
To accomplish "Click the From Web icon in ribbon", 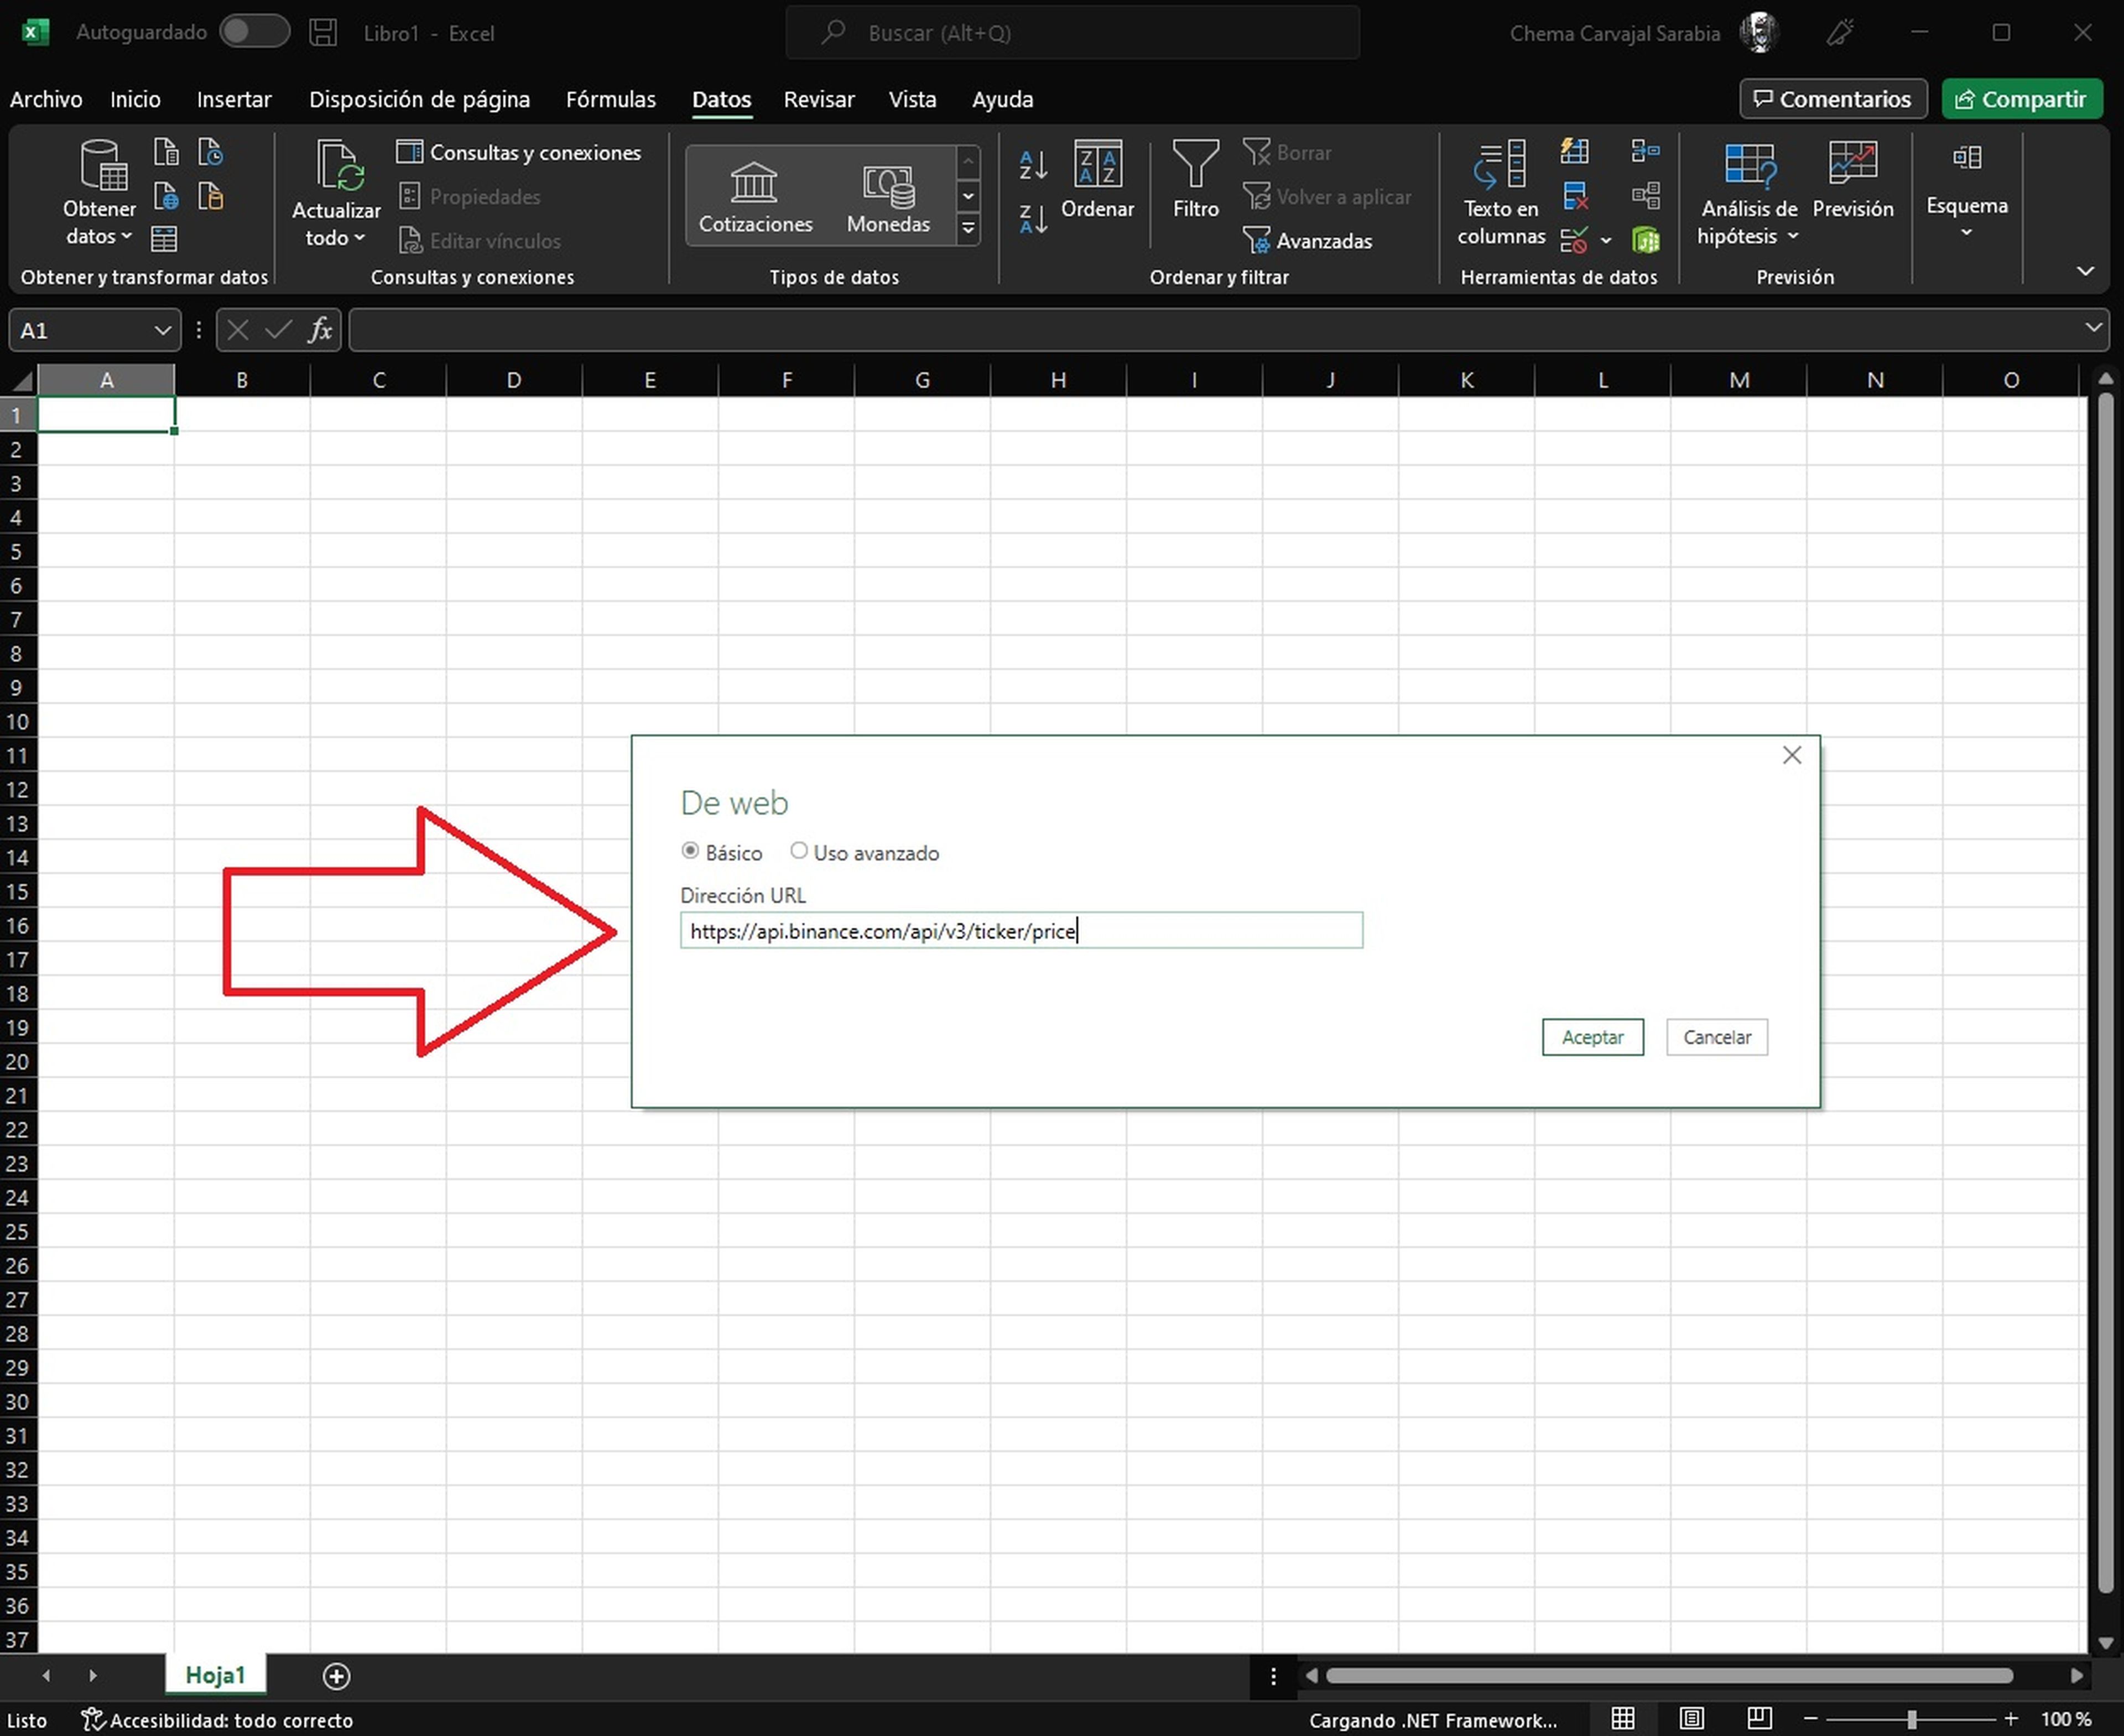I will click(166, 196).
